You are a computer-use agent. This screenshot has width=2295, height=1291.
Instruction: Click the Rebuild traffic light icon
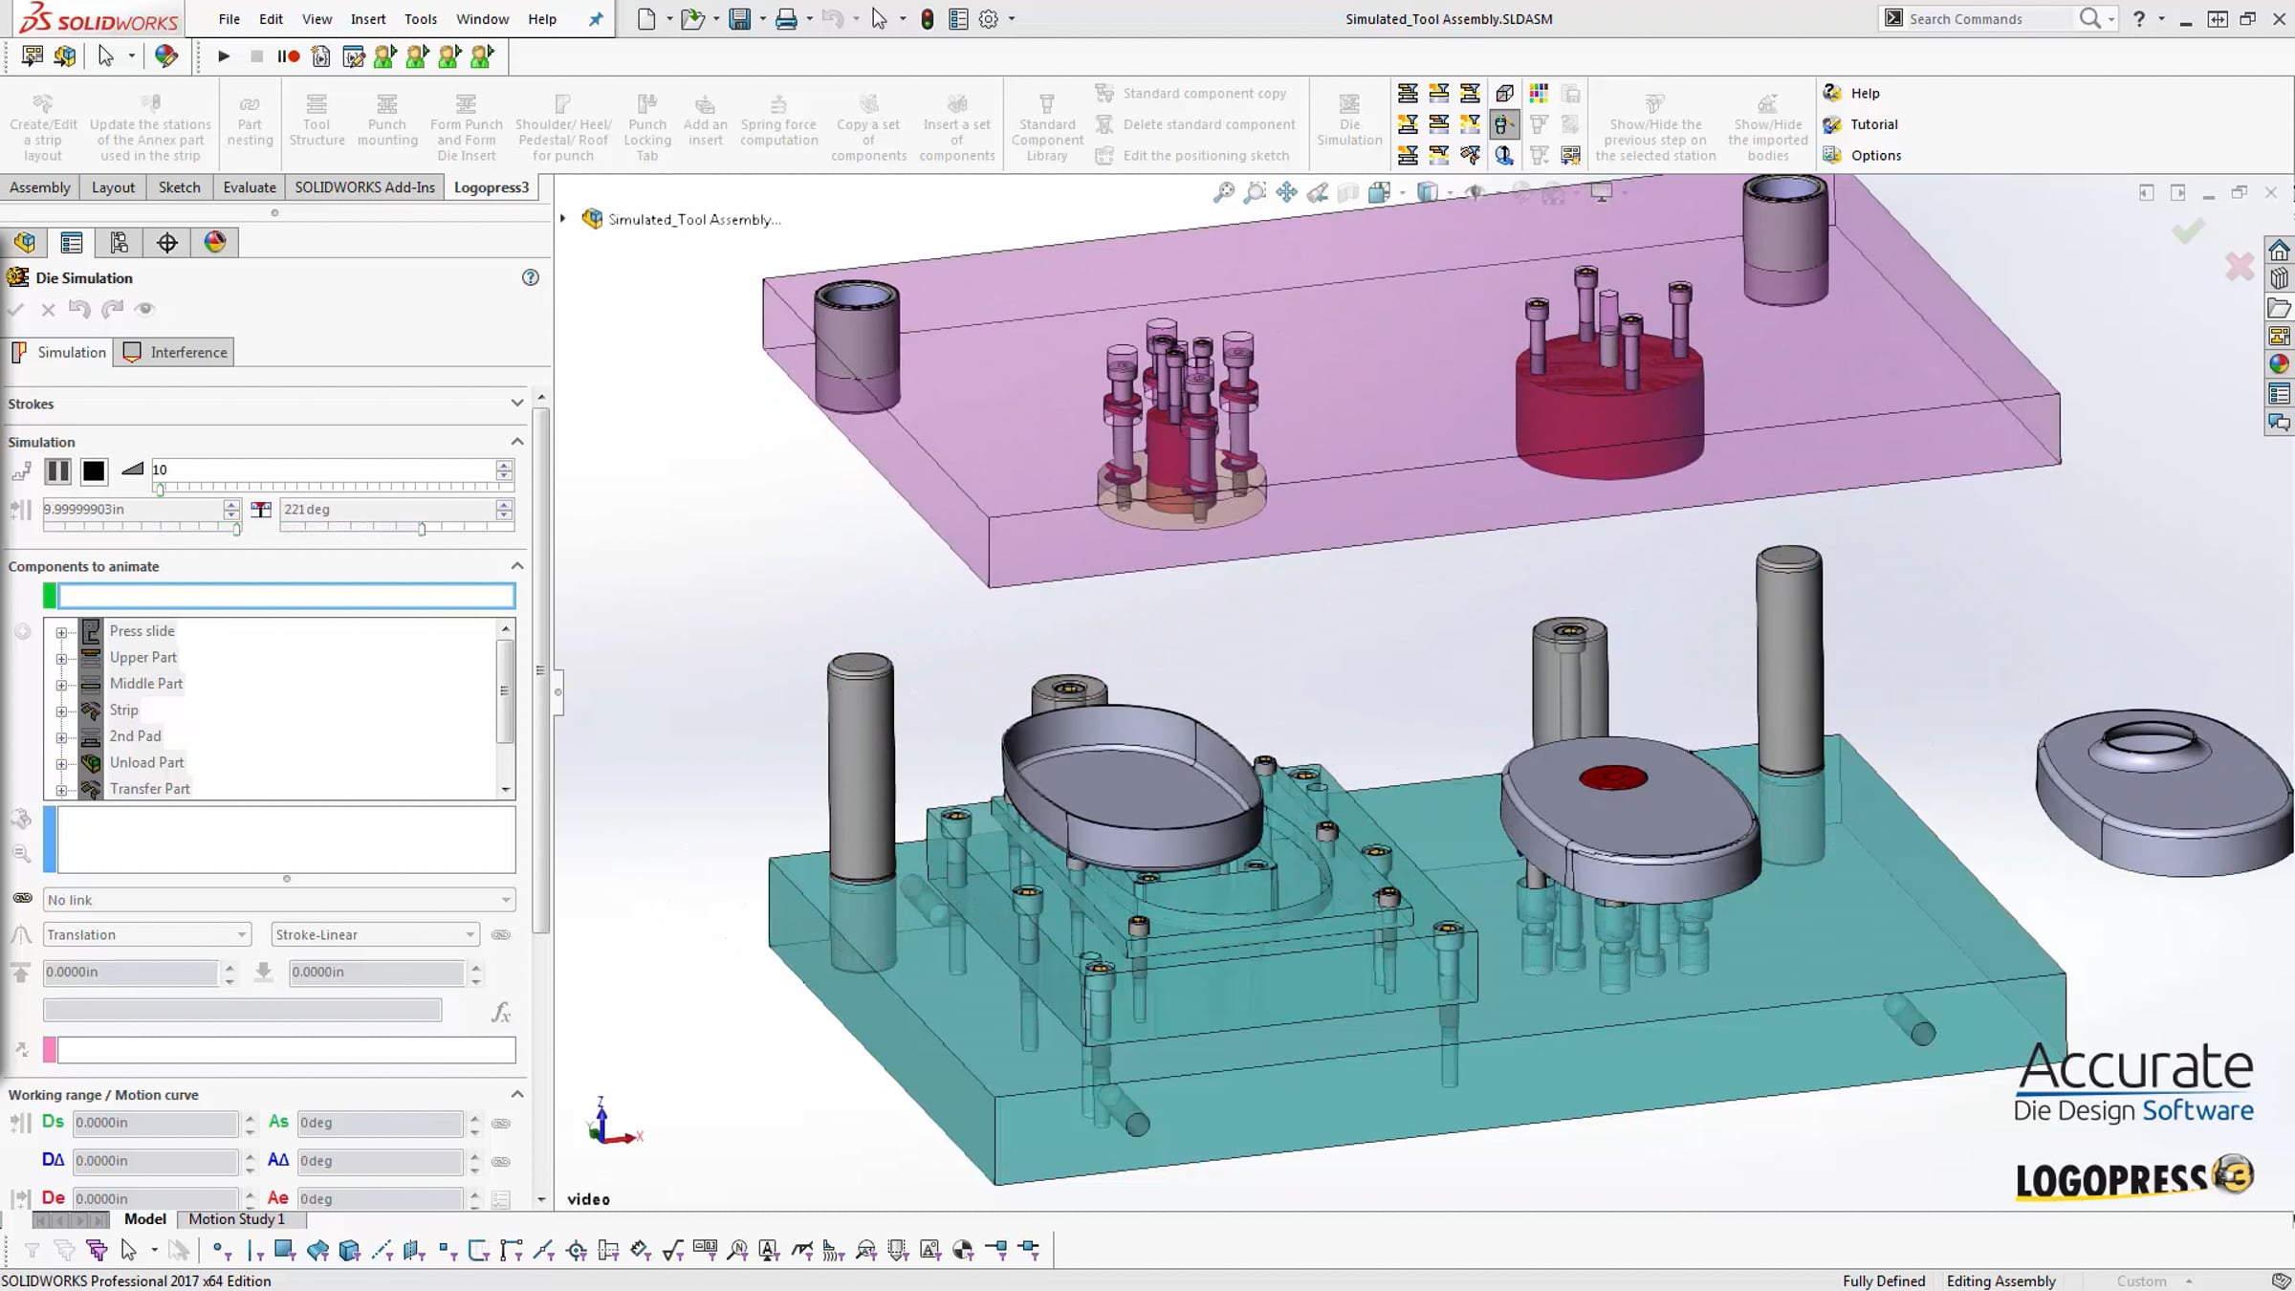coord(927,19)
